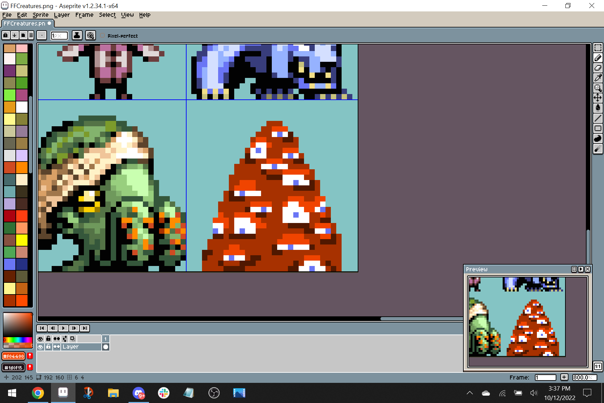Open the Edit menu
The height and width of the screenshot is (403, 604).
(22, 15)
